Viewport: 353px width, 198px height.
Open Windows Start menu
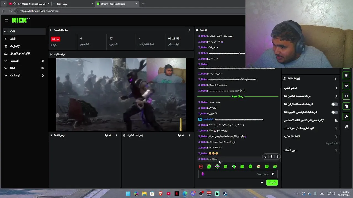(x=128, y=194)
